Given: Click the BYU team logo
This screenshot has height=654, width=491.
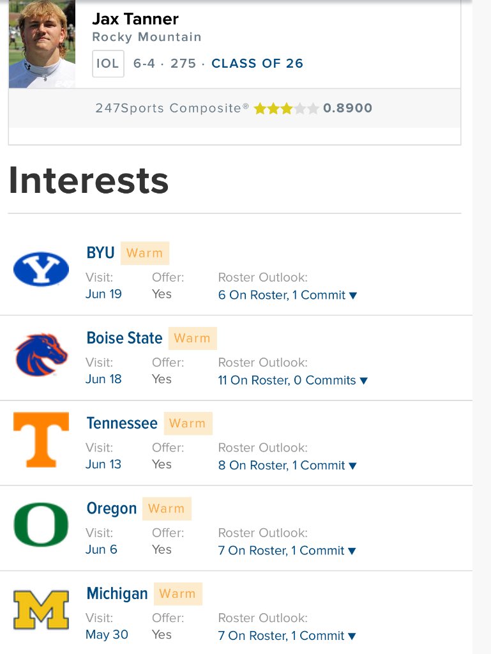Looking at the screenshot, I should point(42,269).
